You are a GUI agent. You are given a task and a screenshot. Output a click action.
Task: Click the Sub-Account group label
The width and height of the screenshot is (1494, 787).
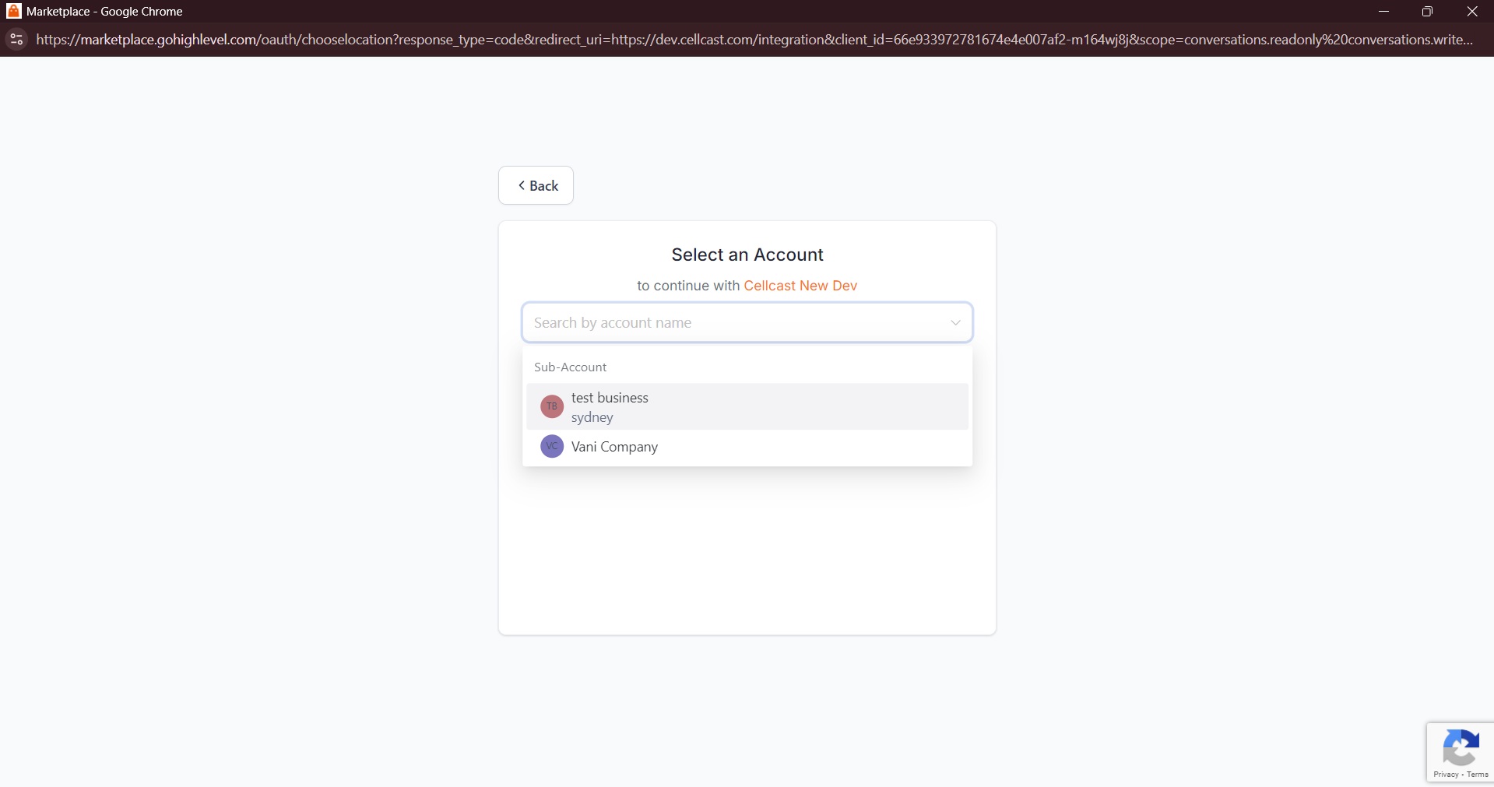(x=570, y=367)
